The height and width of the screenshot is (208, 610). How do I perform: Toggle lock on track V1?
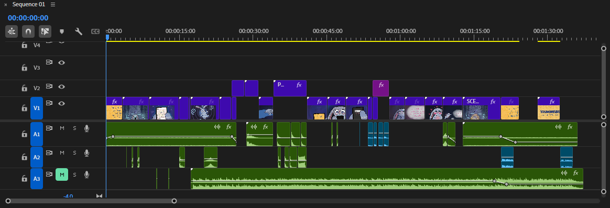click(24, 108)
